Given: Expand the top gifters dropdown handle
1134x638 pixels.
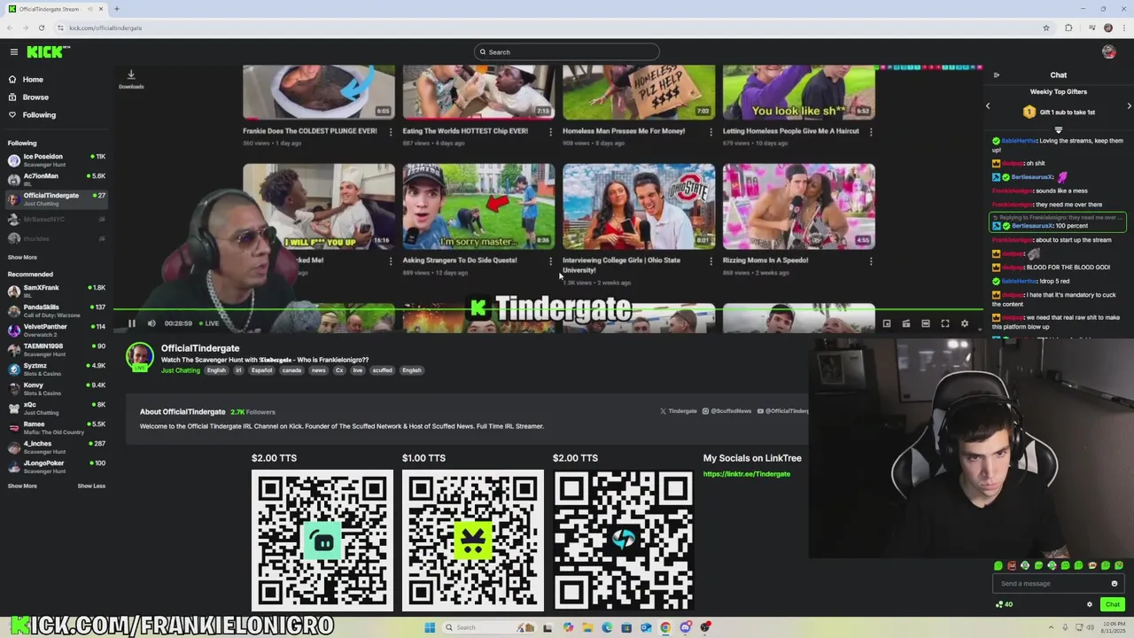Looking at the screenshot, I should tap(1058, 130).
